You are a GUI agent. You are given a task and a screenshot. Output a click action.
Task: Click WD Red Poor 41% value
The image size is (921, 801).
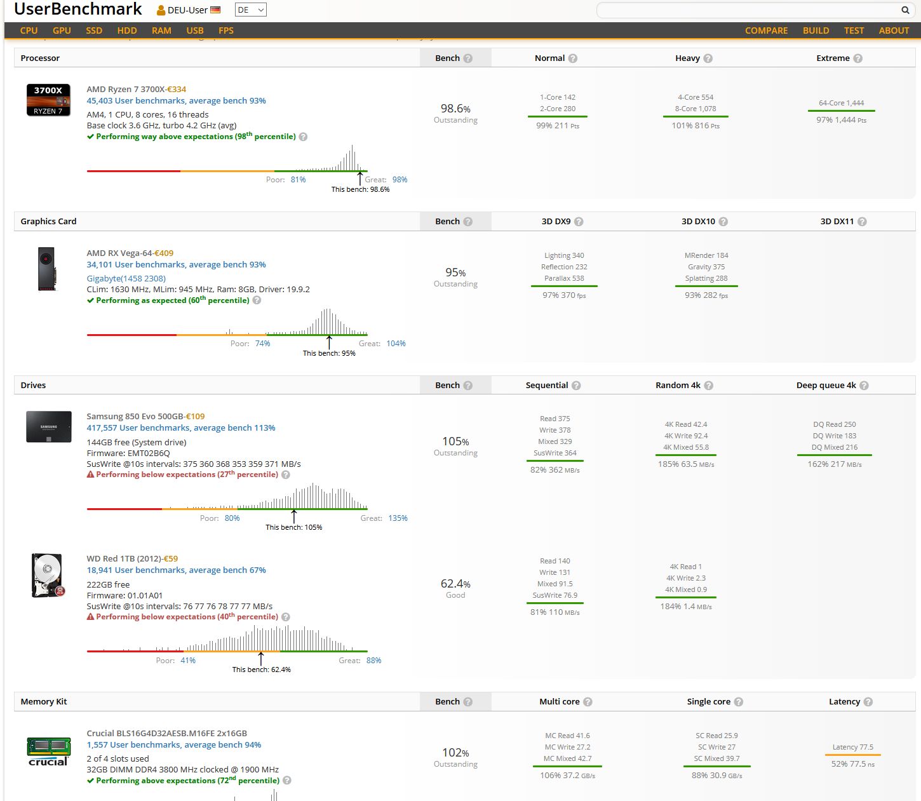(x=188, y=661)
